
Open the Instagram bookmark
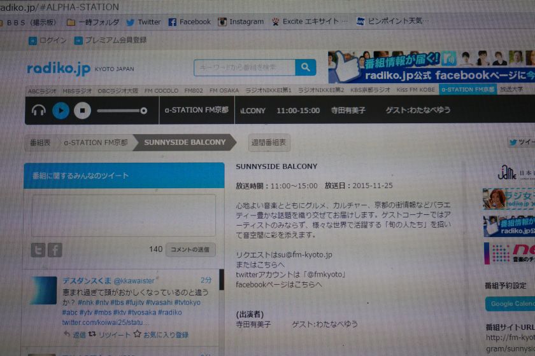(x=241, y=22)
